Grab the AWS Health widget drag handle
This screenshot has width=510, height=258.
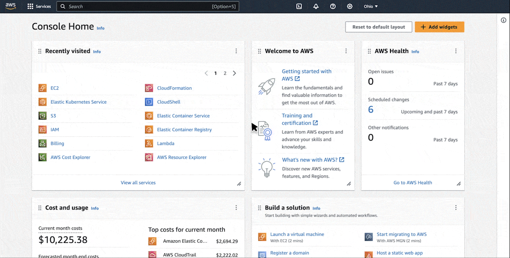point(369,51)
